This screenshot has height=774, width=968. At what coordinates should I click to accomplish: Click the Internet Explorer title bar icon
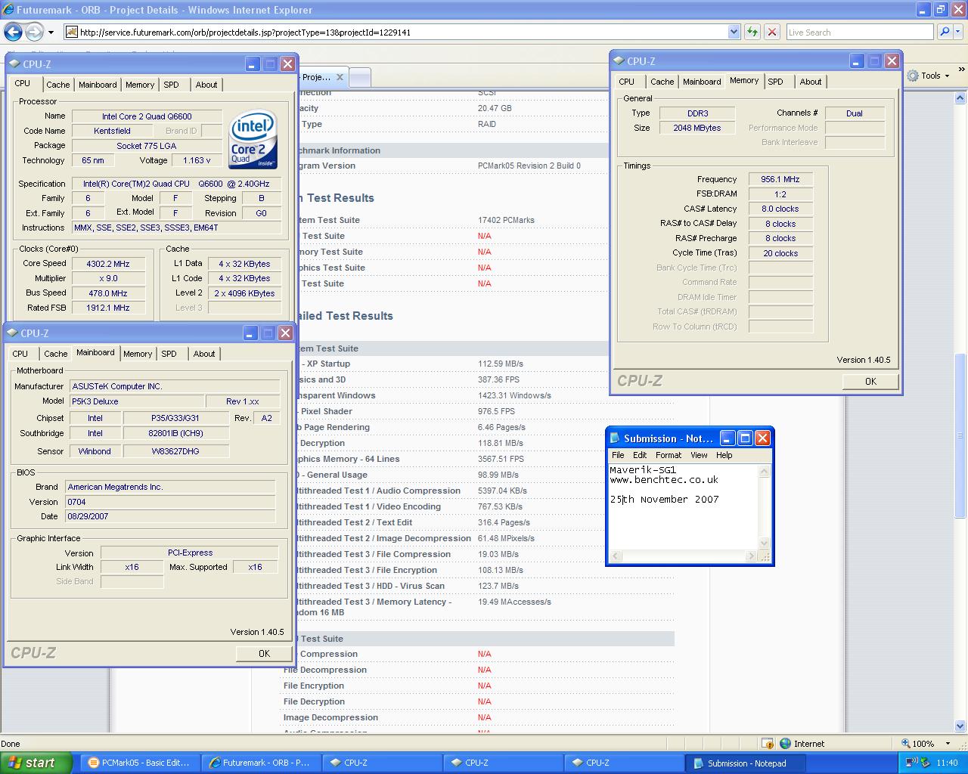coord(8,10)
